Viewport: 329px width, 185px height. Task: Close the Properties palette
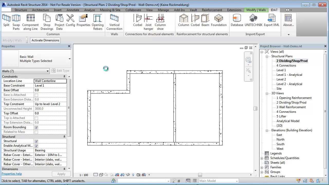pos(69,46)
